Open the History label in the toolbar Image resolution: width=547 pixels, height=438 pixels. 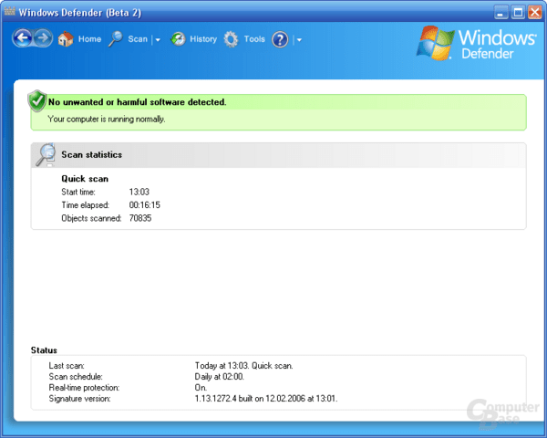[x=203, y=39]
